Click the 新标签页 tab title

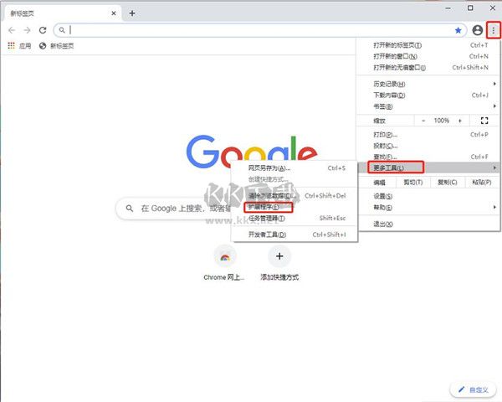[22, 13]
